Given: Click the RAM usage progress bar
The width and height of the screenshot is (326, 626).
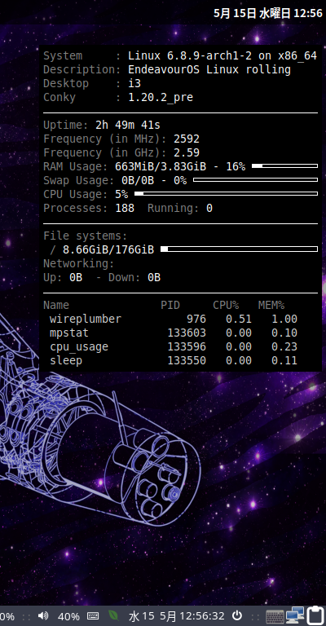Looking at the screenshot, I should coord(285,165).
